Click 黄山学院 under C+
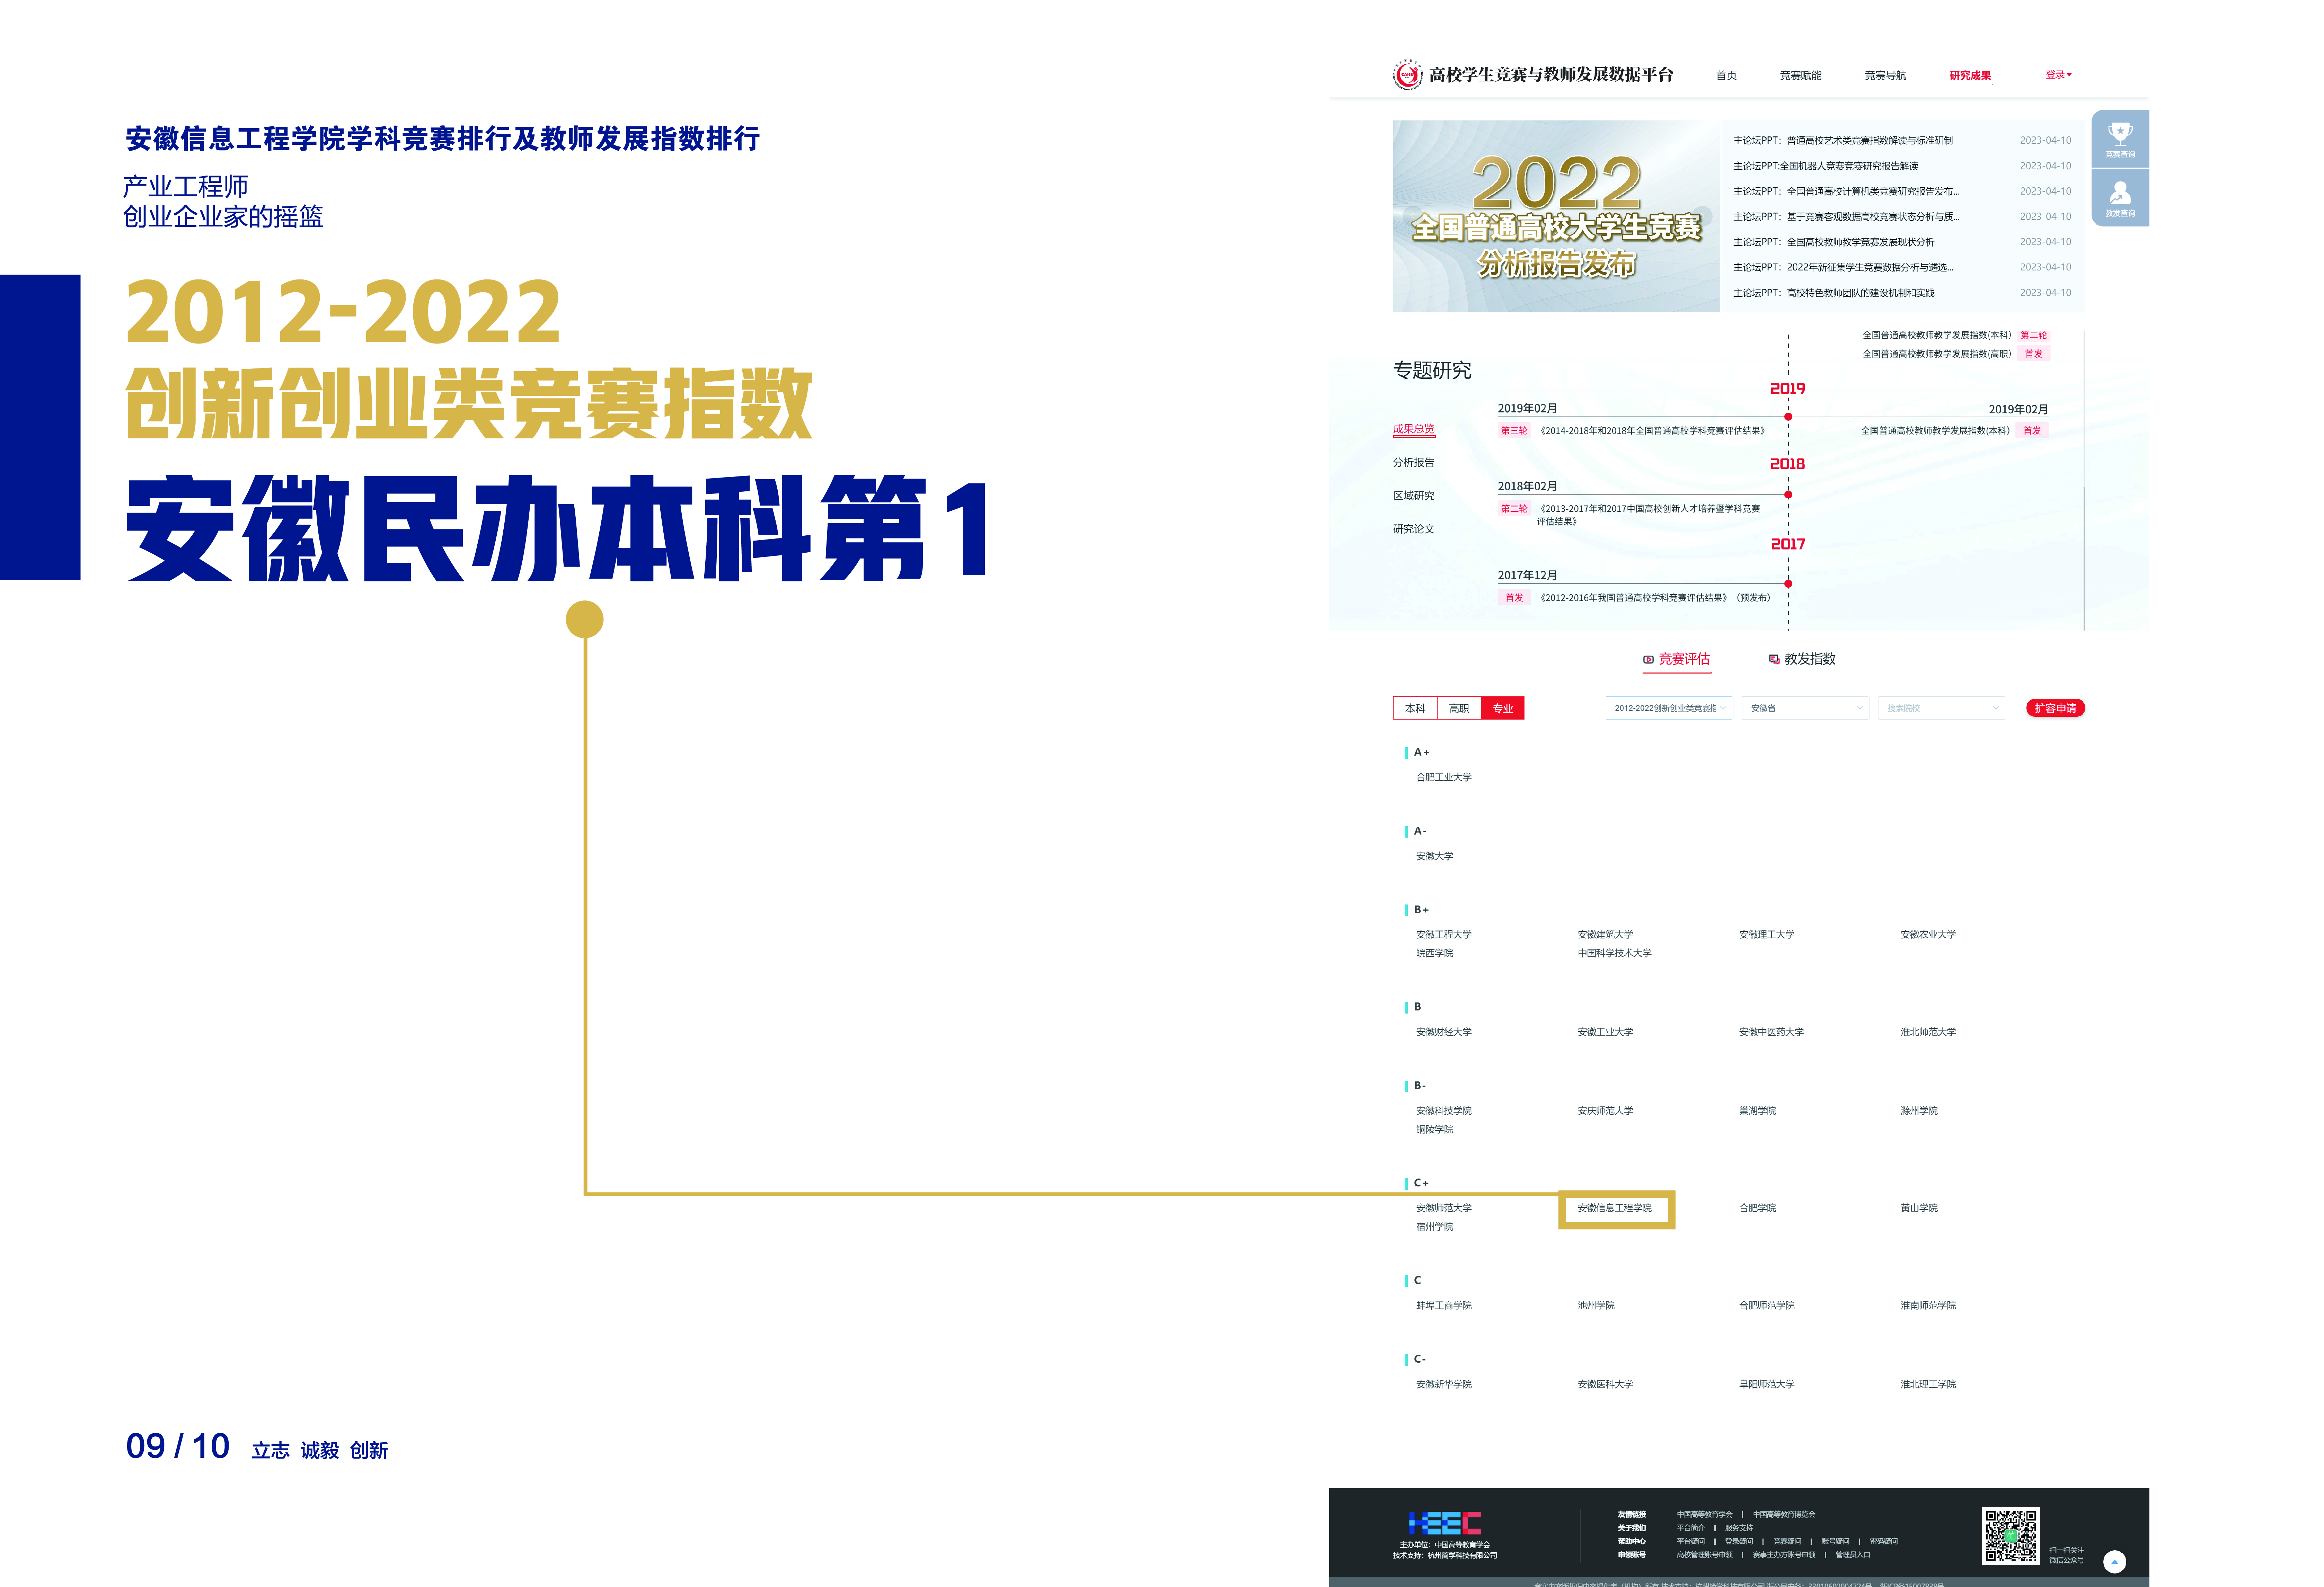Screen dimensions: 2324x1587 pos(1919,1208)
